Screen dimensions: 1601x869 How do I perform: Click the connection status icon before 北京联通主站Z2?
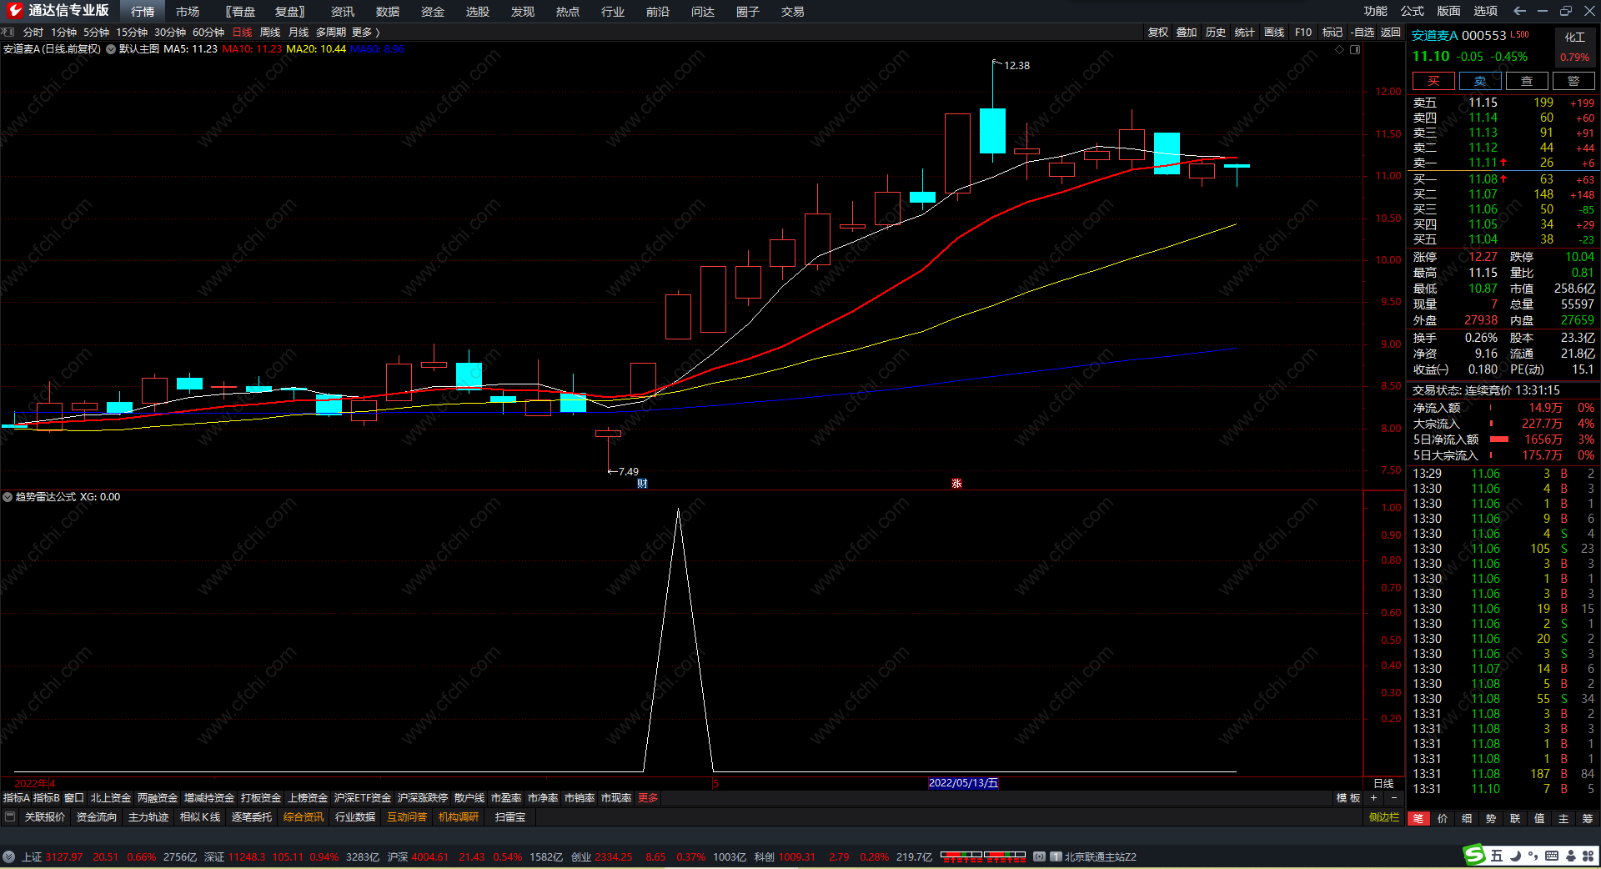click(1039, 856)
